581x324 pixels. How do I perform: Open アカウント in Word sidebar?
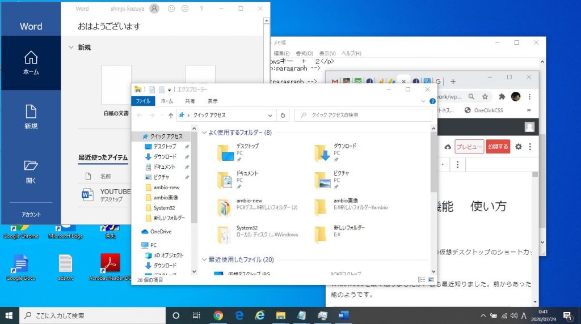pos(31,215)
